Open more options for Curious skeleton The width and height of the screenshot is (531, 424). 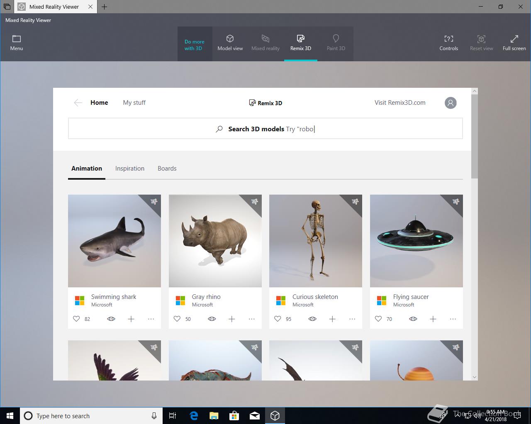(352, 319)
